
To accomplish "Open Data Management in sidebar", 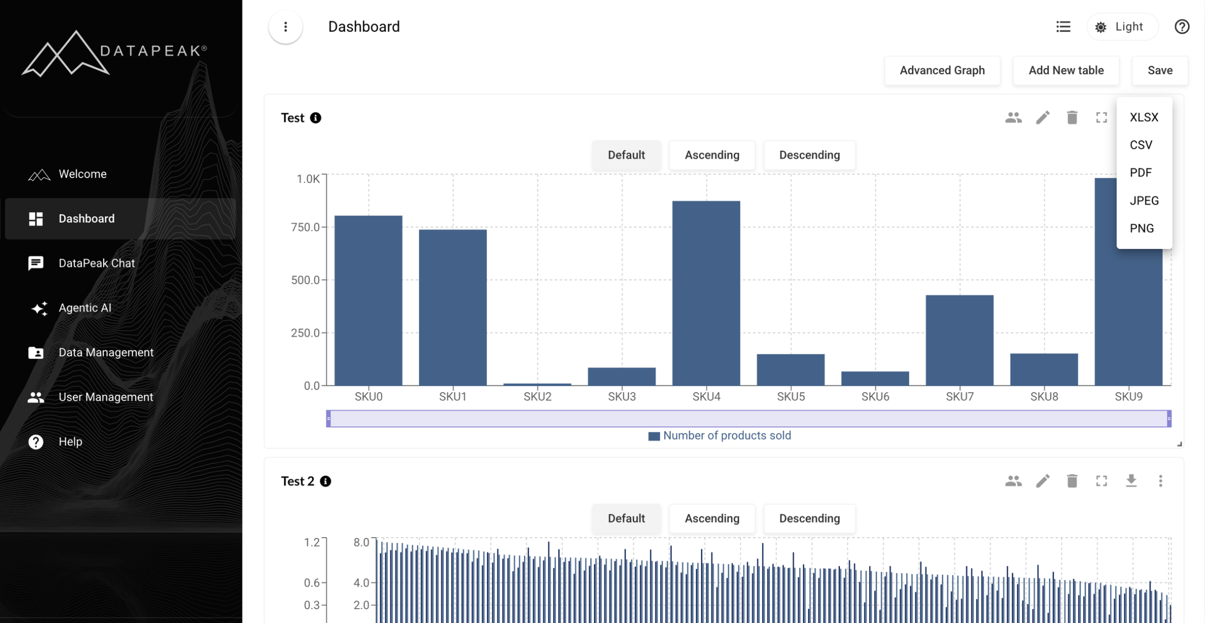I will (120, 353).
